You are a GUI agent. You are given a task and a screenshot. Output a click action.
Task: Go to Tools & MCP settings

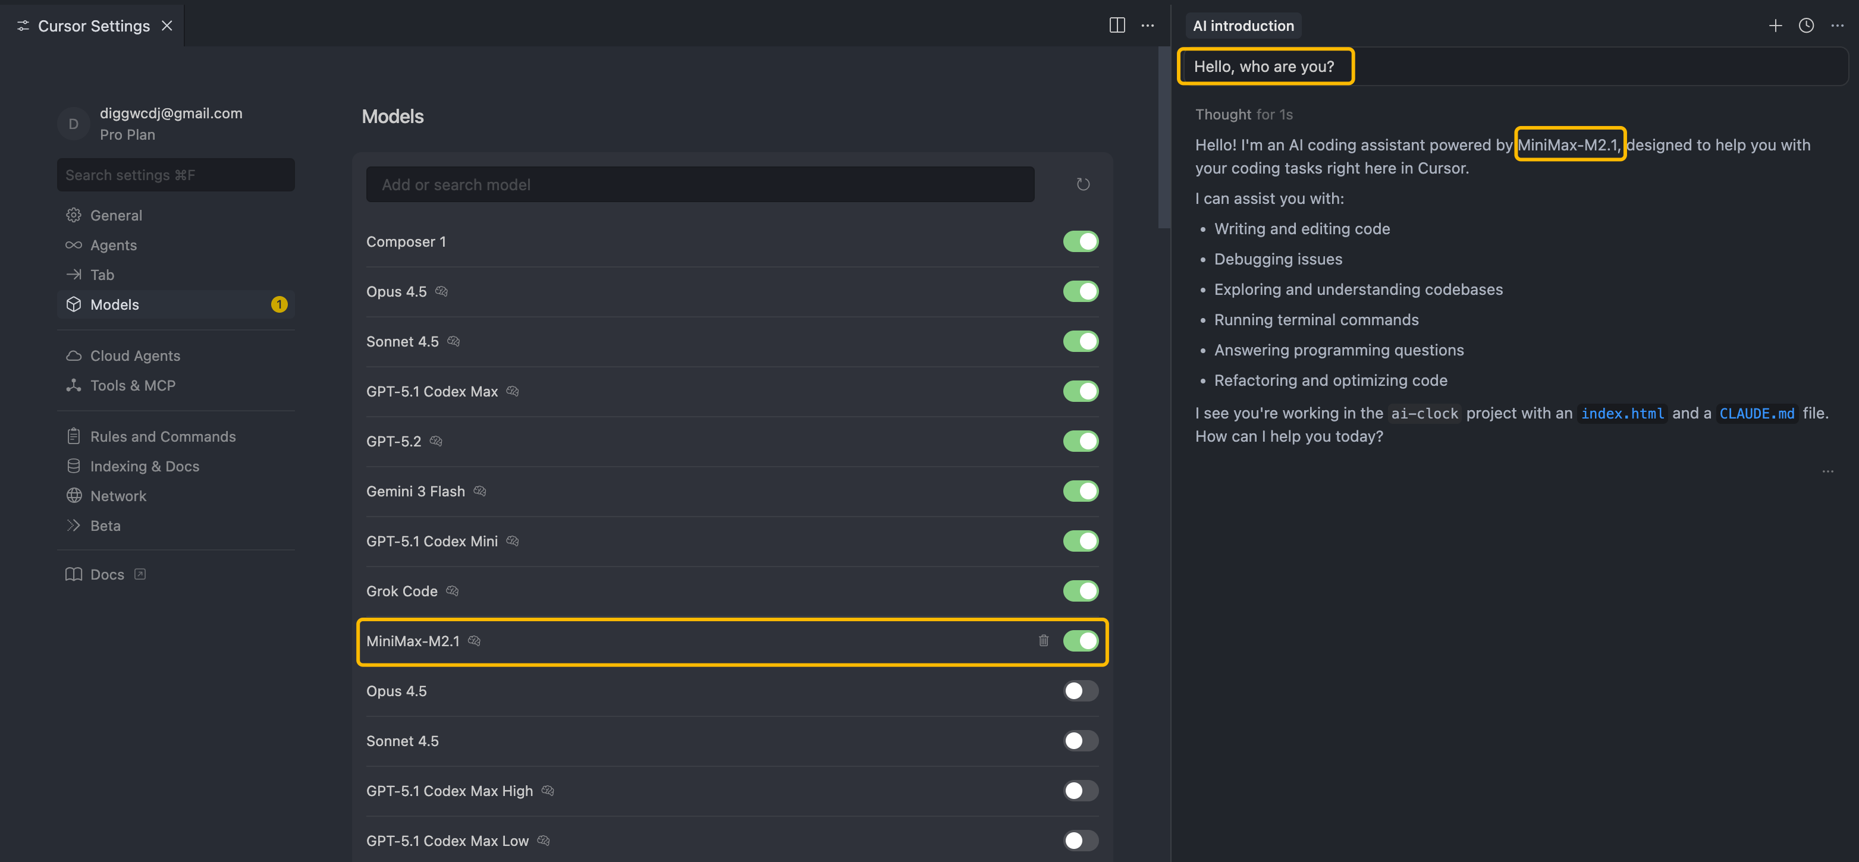[x=132, y=385]
